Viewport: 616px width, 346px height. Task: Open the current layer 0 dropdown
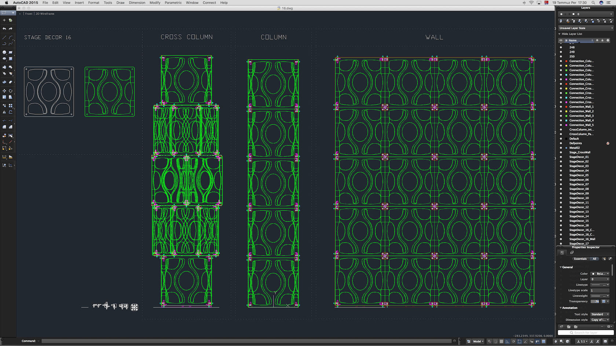tap(586, 14)
